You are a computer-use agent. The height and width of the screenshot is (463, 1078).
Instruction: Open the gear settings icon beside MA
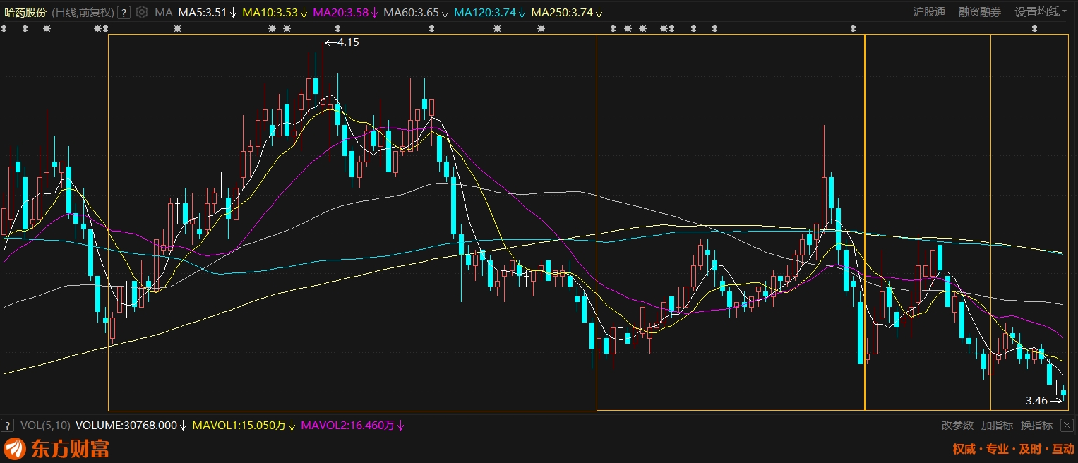point(142,12)
